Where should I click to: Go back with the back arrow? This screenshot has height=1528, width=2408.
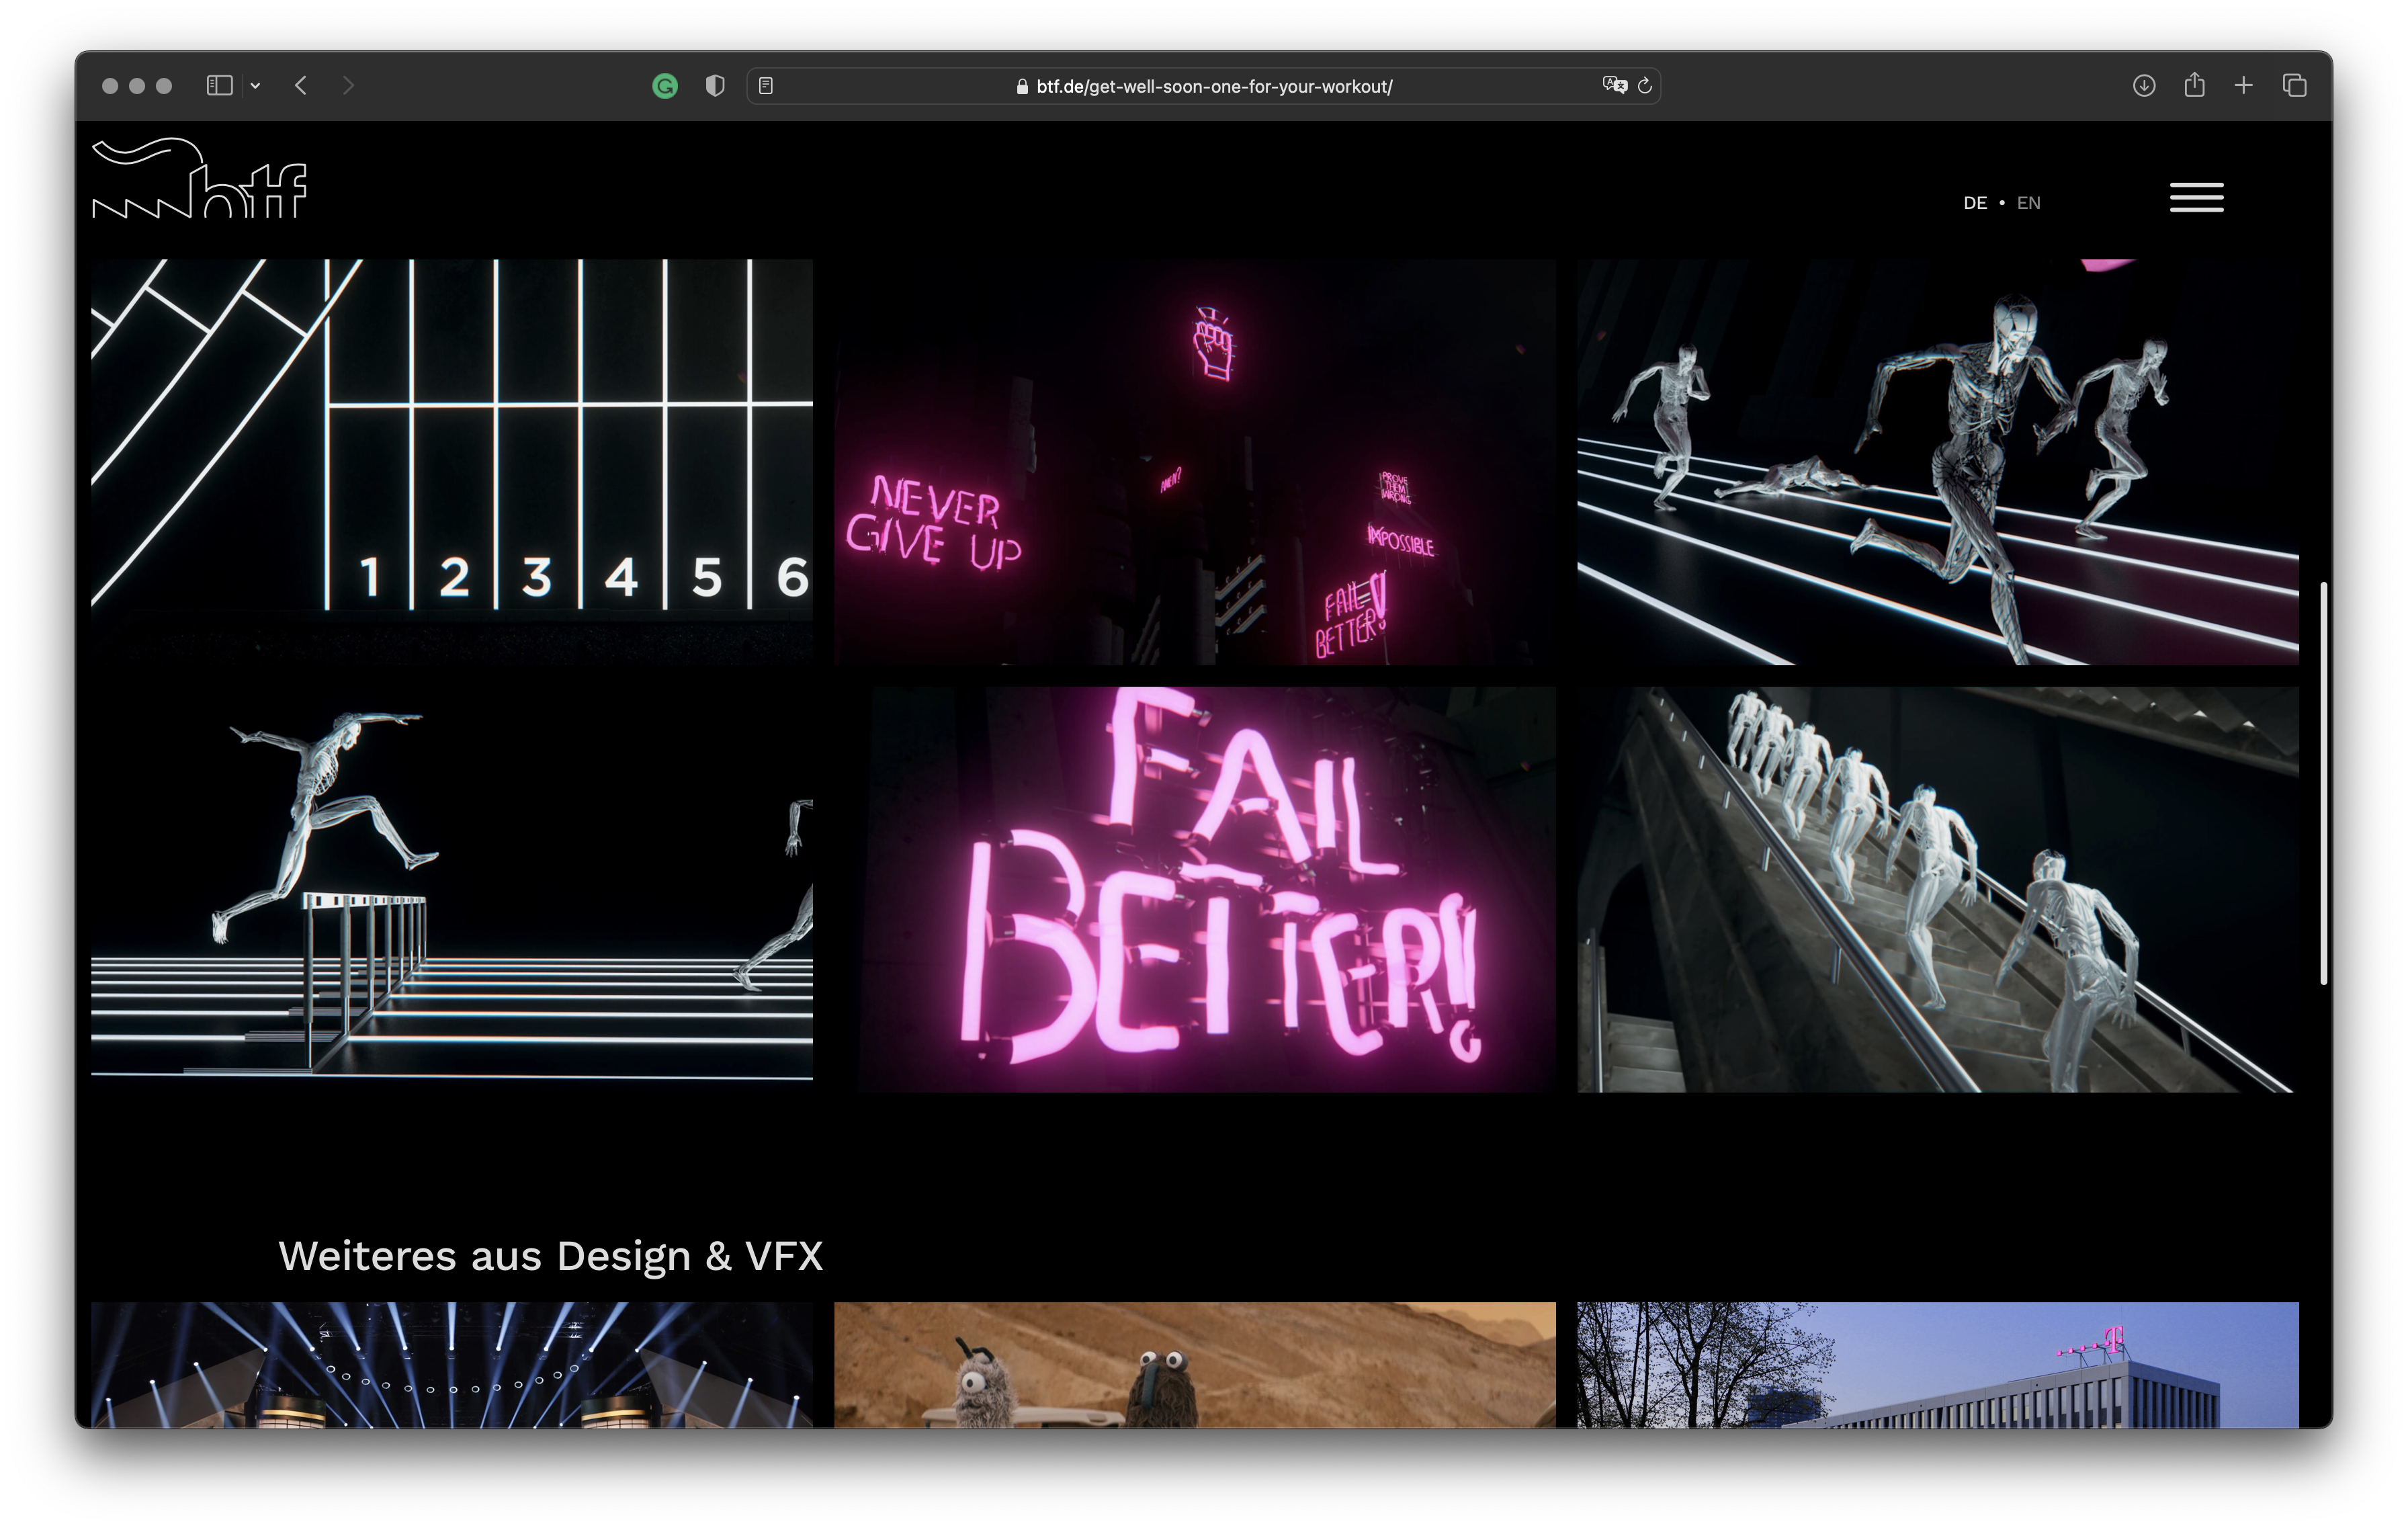pyautogui.click(x=301, y=86)
